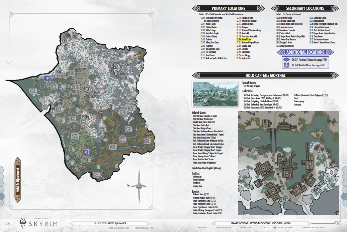This screenshot has height=232, width=347.
Task: Click the blue marker at the map's western edge
Action: 48,78
